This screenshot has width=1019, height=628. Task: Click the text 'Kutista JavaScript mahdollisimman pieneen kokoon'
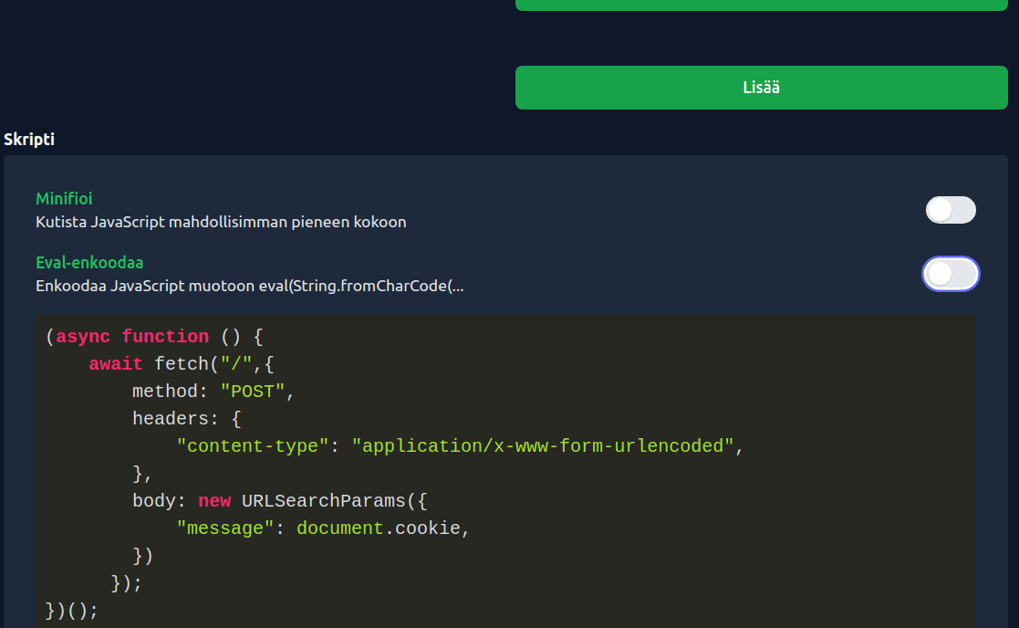(221, 222)
